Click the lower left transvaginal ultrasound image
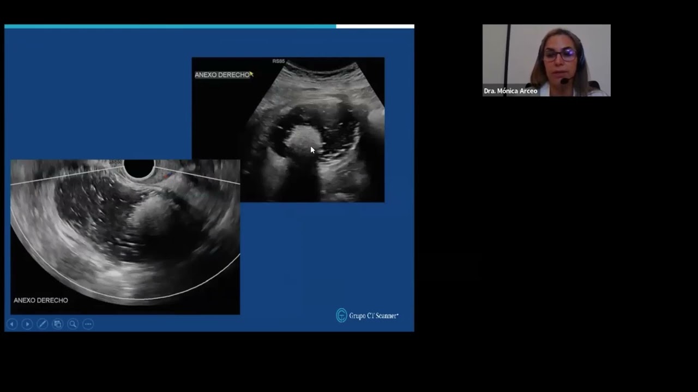The height and width of the screenshot is (392, 698). pyautogui.click(x=125, y=237)
